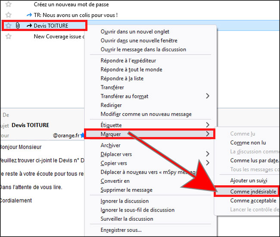Click the paperclip attachment icon on Devis TOITURE
The width and height of the screenshot is (280, 237).
[x=18, y=25]
